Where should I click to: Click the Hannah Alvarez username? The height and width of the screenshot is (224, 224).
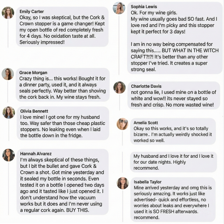[x=36, y=154]
